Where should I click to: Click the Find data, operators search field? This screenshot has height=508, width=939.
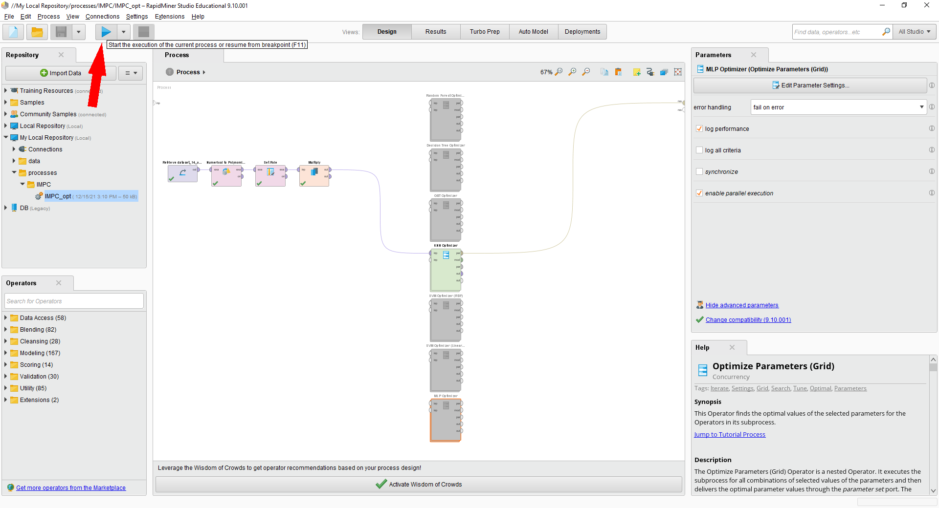(x=837, y=32)
